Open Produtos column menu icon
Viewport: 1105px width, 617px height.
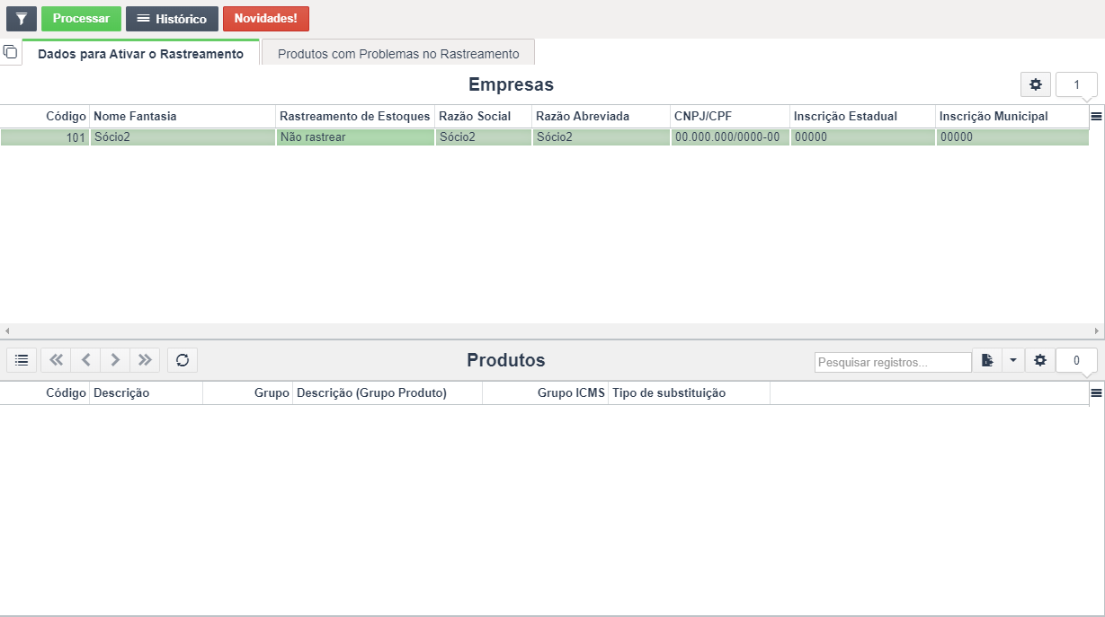click(x=1096, y=392)
